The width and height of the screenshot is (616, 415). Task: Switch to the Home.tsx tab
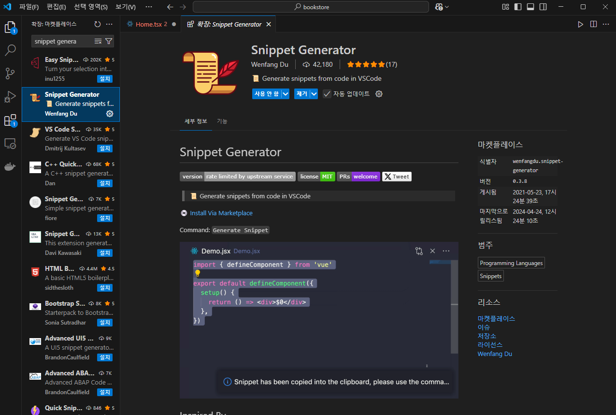tap(150, 24)
